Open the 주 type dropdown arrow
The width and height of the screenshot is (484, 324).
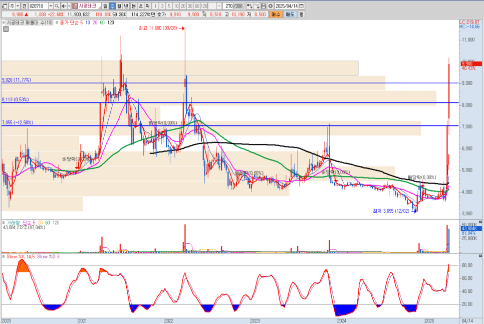click(18, 6)
